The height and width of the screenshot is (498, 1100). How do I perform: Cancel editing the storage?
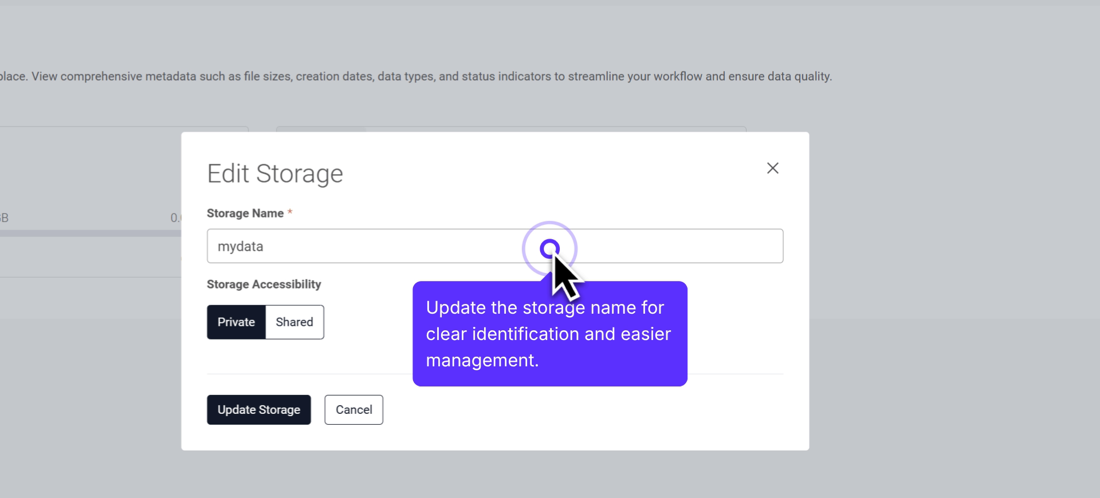353,410
